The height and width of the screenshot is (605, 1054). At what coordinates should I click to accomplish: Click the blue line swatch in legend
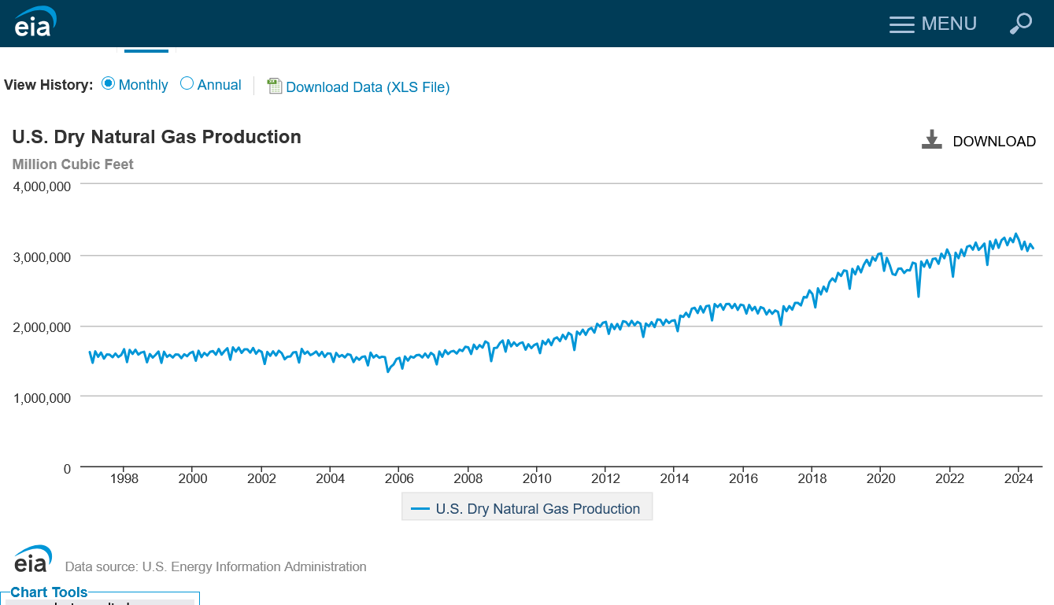pyautogui.click(x=420, y=509)
